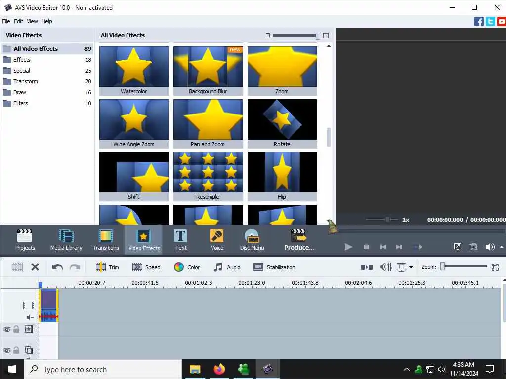
Task: Take a snapshot of the preview
Action: coord(473,247)
